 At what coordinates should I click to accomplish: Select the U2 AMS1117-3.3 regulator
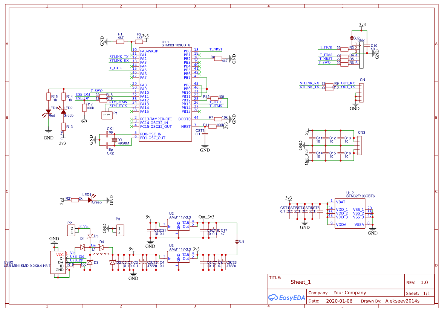[x=179, y=225]
